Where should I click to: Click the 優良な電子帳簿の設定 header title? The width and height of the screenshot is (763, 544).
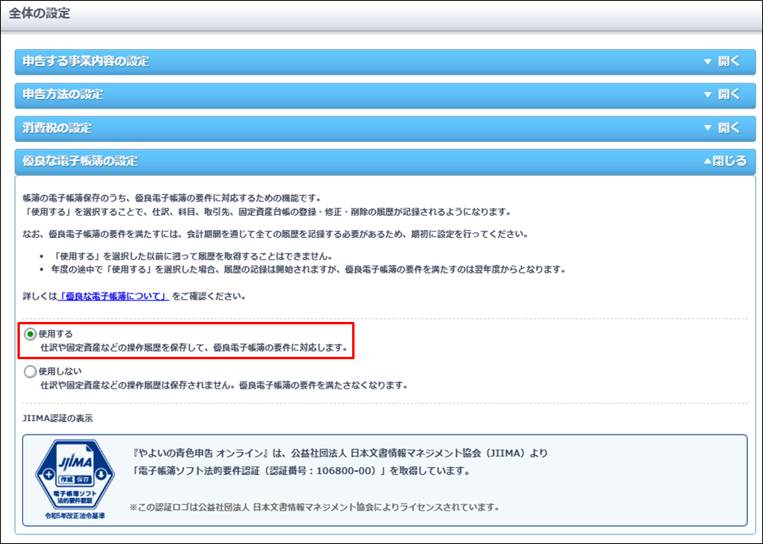(x=80, y=161)
